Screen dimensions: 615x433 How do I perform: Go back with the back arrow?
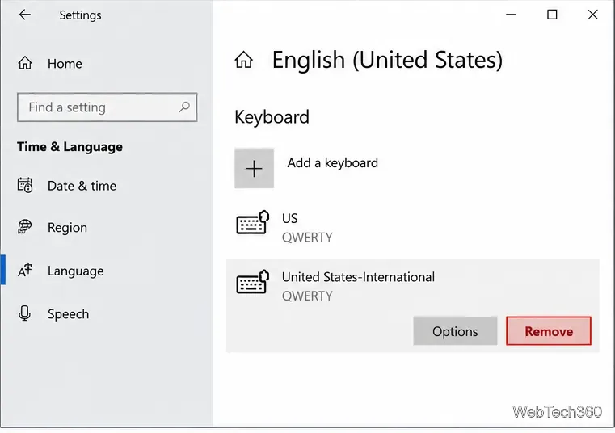pos(25,15)
